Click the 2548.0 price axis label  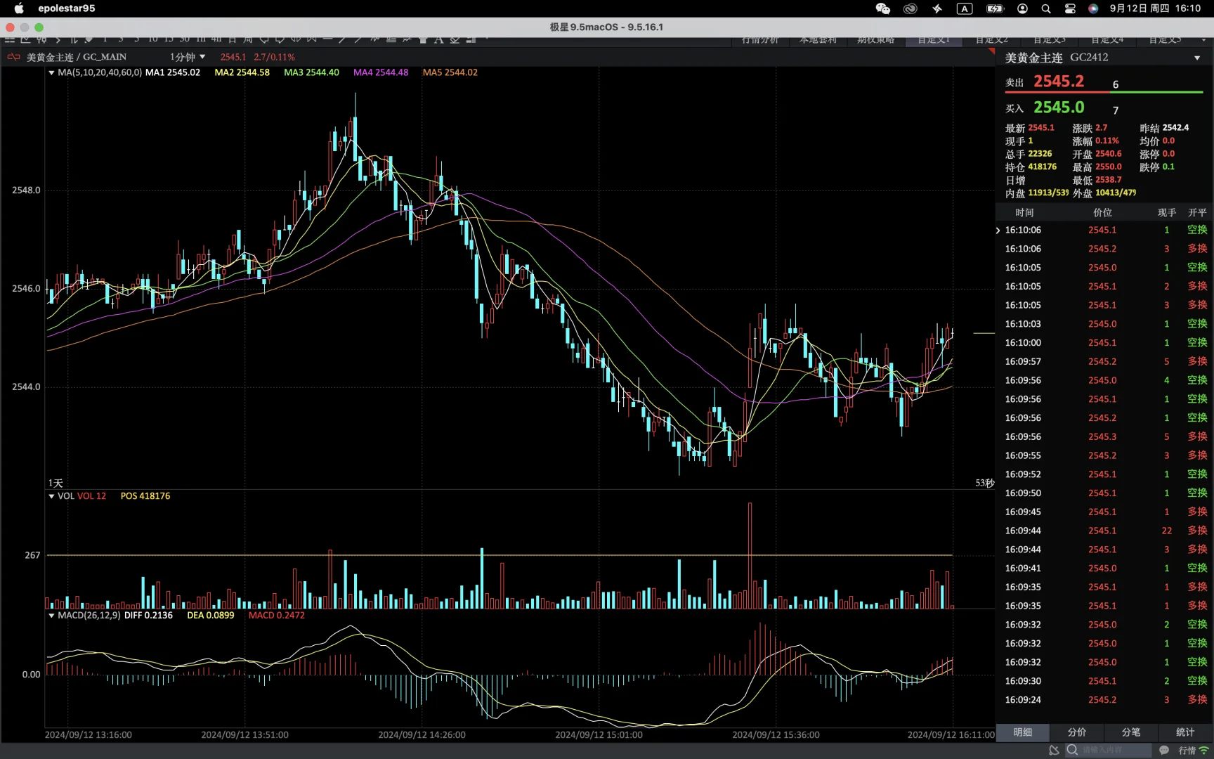pyautogui.click(x=26, y=190)
